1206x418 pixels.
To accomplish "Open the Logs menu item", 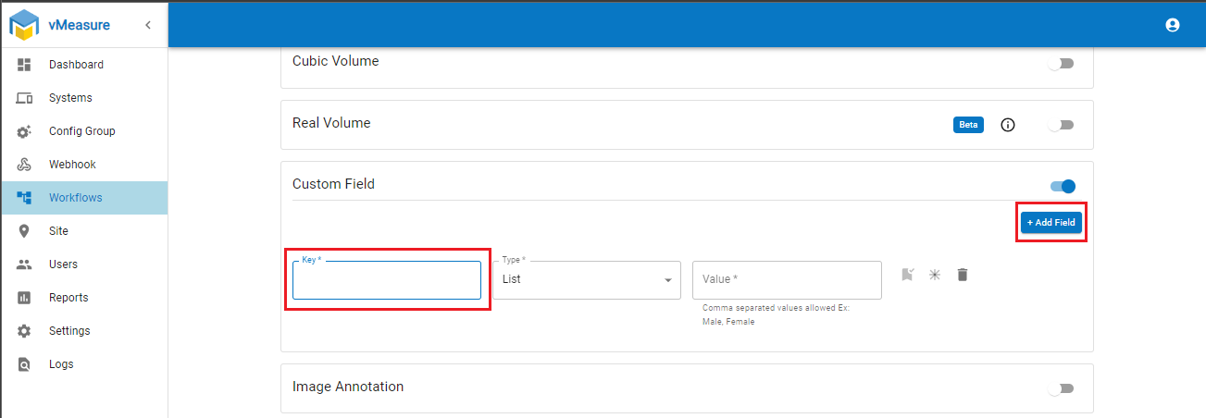I will (61, 364).
